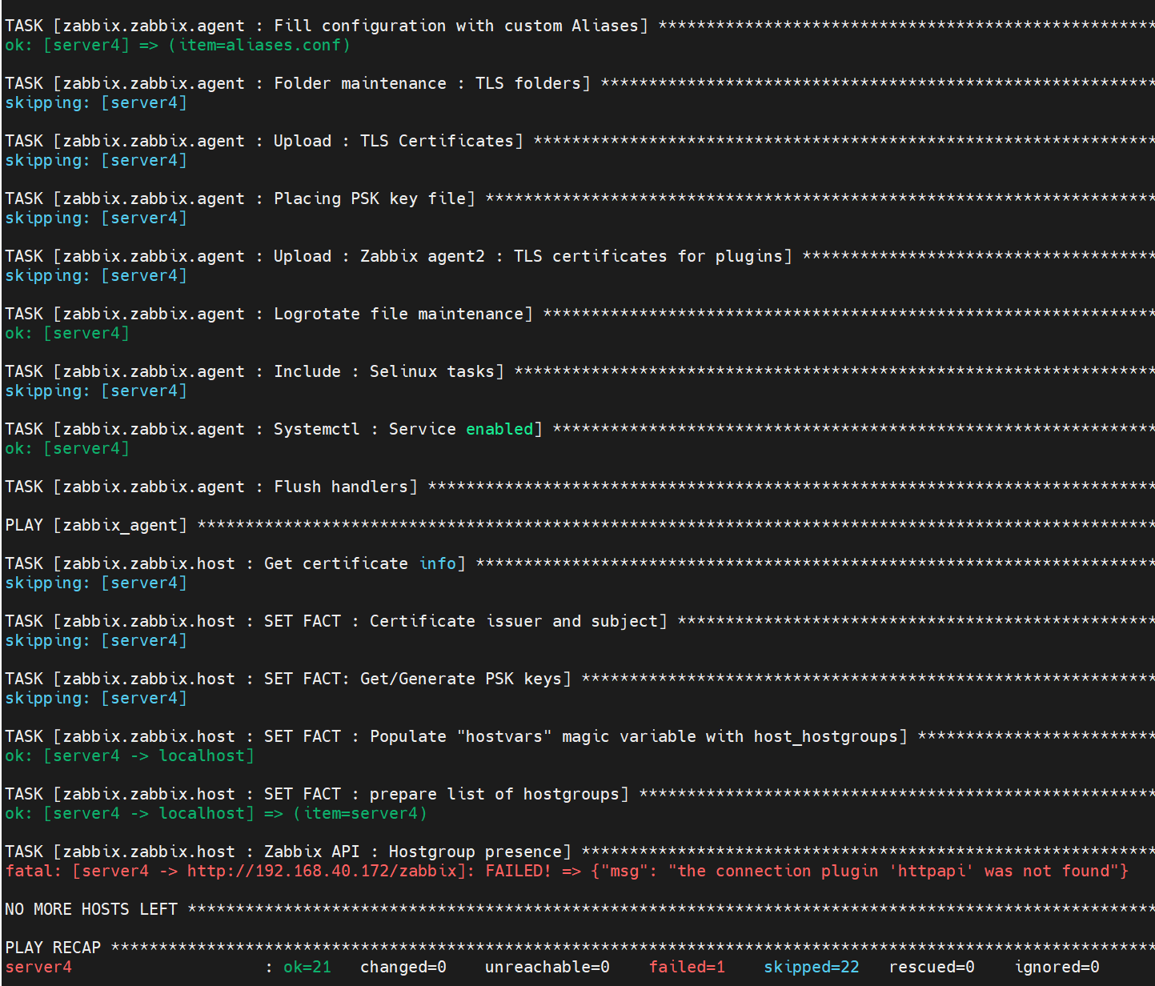Click the 'rescued=0' recap value
Screen dimensions: 1155x986
coord(932,967)
